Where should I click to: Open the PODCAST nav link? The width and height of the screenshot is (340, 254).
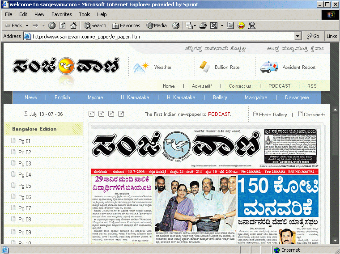(x=279, y=86)
